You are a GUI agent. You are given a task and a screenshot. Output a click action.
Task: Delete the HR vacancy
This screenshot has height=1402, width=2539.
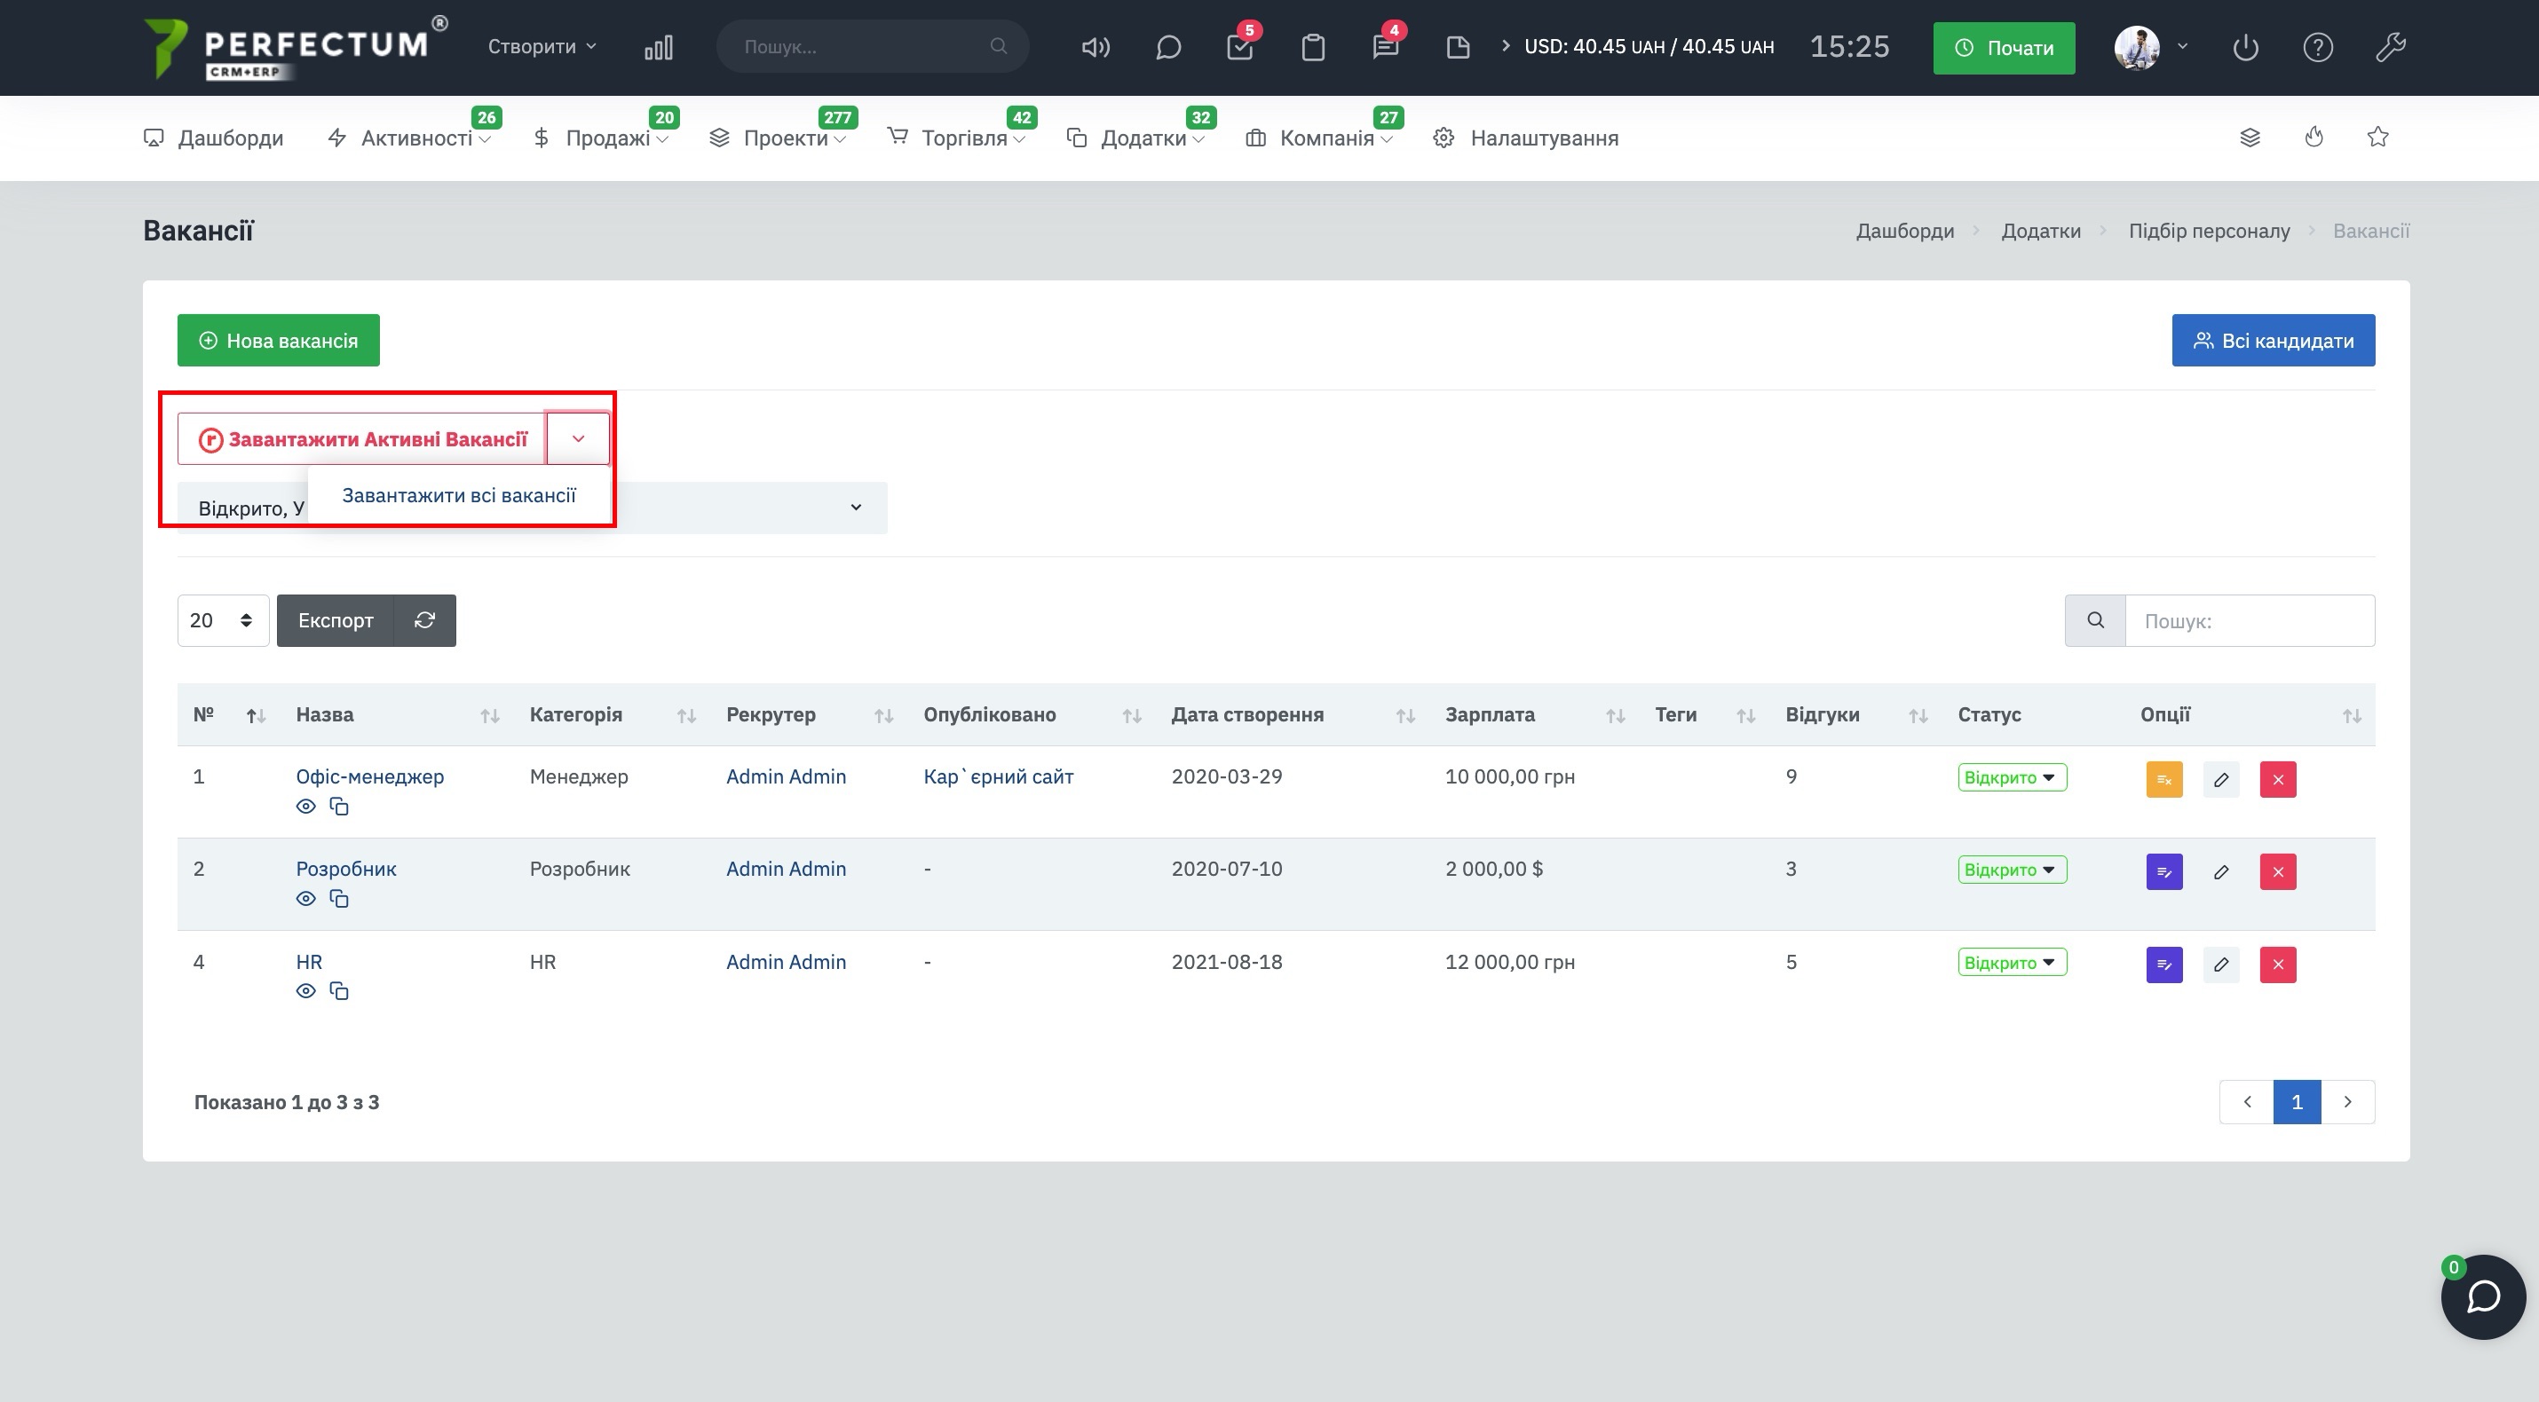2278,965
